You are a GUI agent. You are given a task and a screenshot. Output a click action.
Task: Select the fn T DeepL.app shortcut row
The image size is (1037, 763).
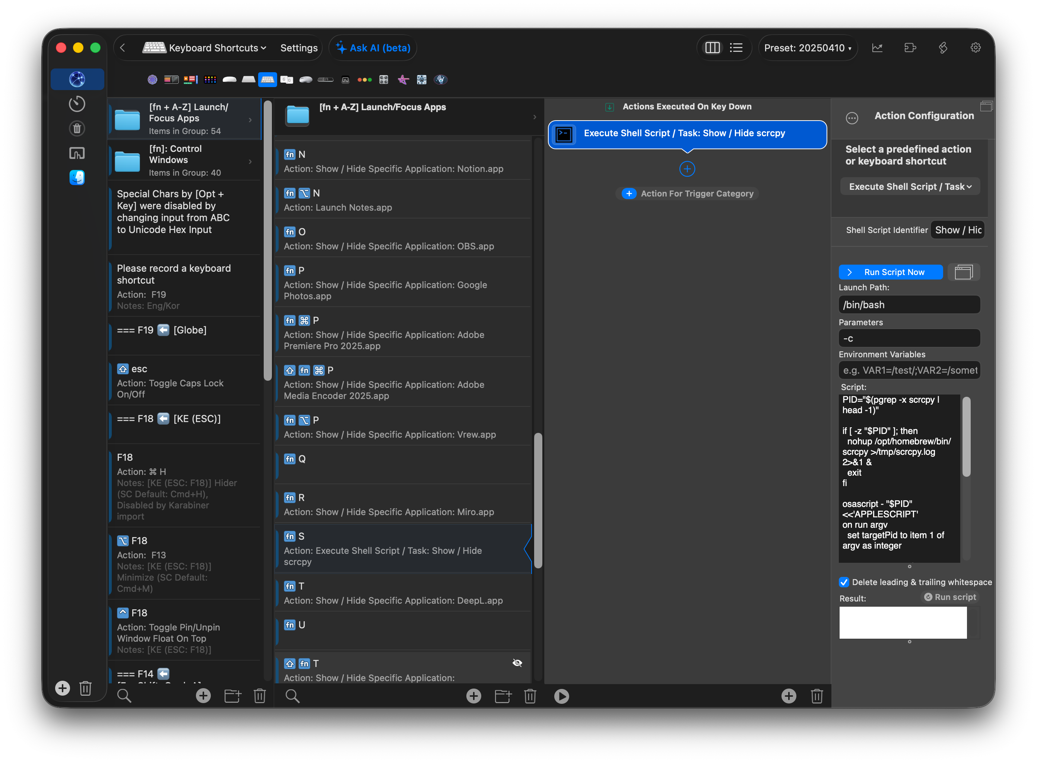click(x=403, y=593)
